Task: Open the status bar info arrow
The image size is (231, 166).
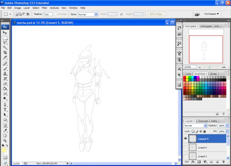Action: coord(68,163)
